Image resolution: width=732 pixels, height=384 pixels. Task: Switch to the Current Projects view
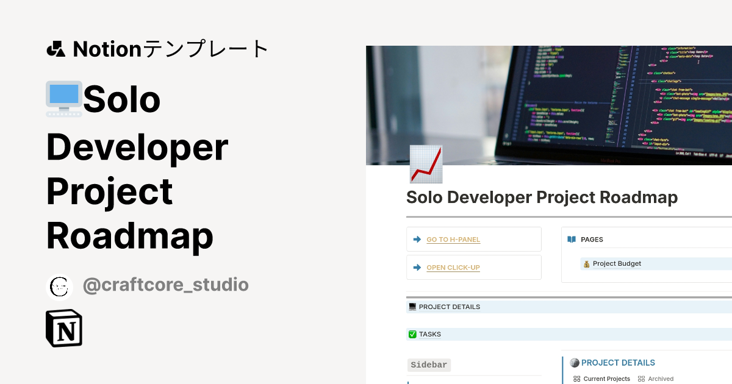click(608, 379)
